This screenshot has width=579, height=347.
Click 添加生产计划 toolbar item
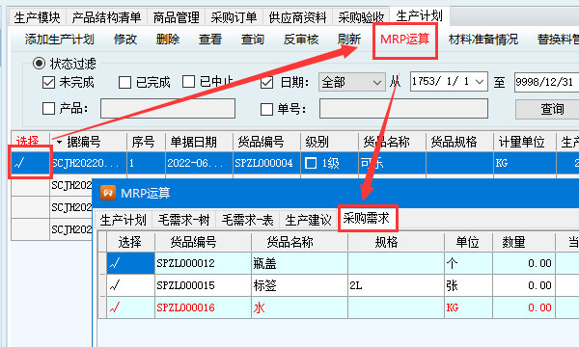pyautogui.click(x=60, y=40)
